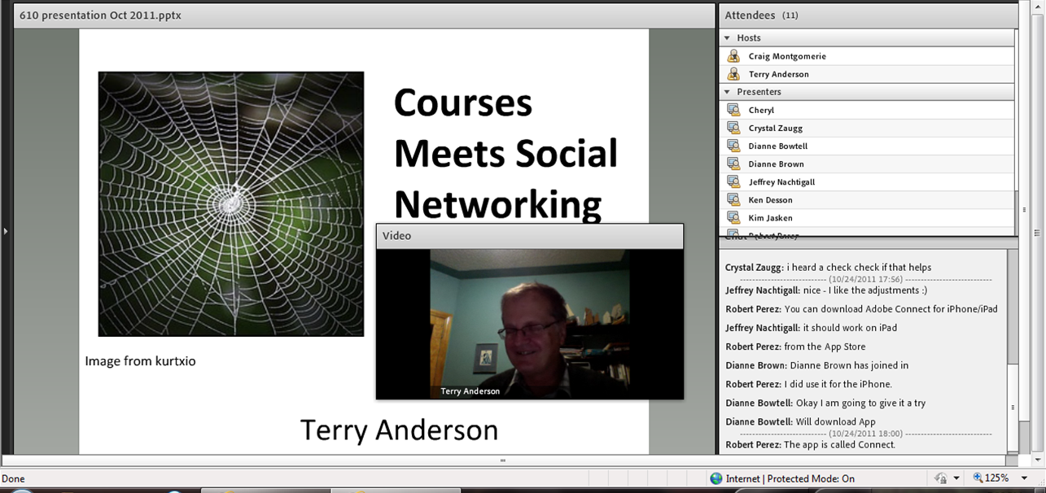Select attendee Jeffrey Nachtigall

coord(868,181)
